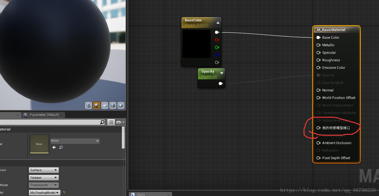Click BaseColor node white RGB output pin
The width and height of the screenshot is (379, 196).
pos(217,32)
